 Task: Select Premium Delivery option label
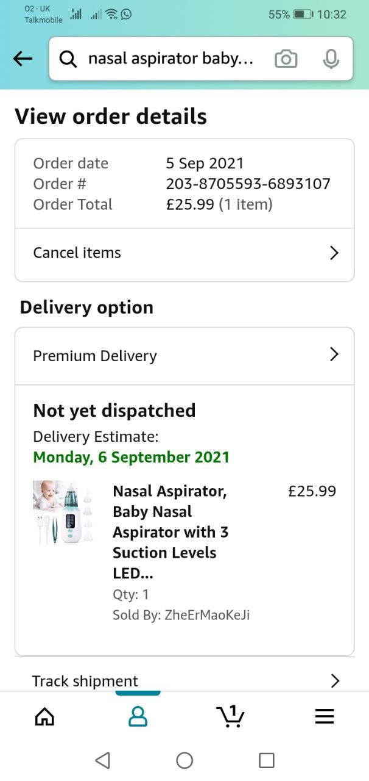95,356
